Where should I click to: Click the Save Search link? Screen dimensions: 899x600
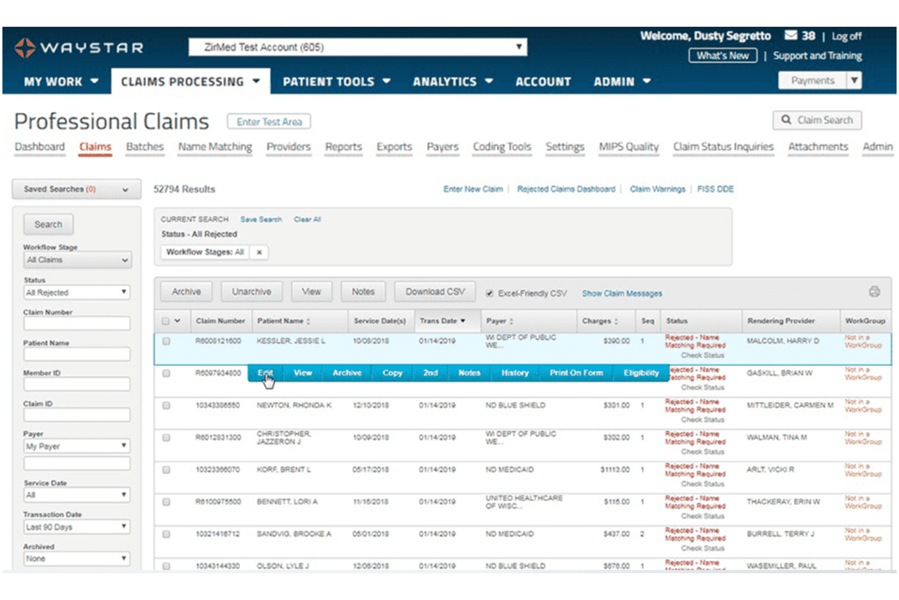[x=261, y=219]
